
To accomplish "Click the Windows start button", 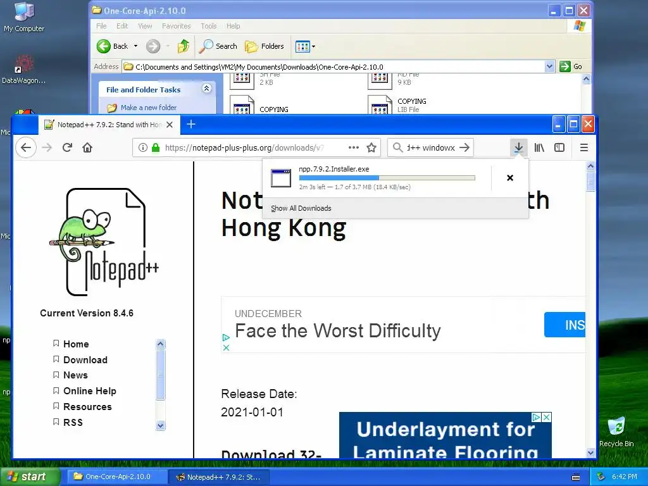I will [30, 477].
